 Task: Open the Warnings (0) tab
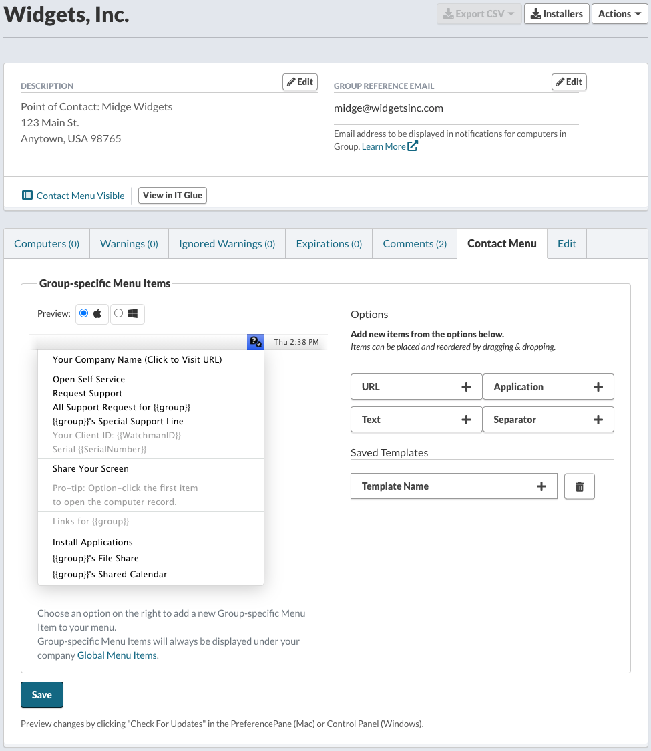129,244
